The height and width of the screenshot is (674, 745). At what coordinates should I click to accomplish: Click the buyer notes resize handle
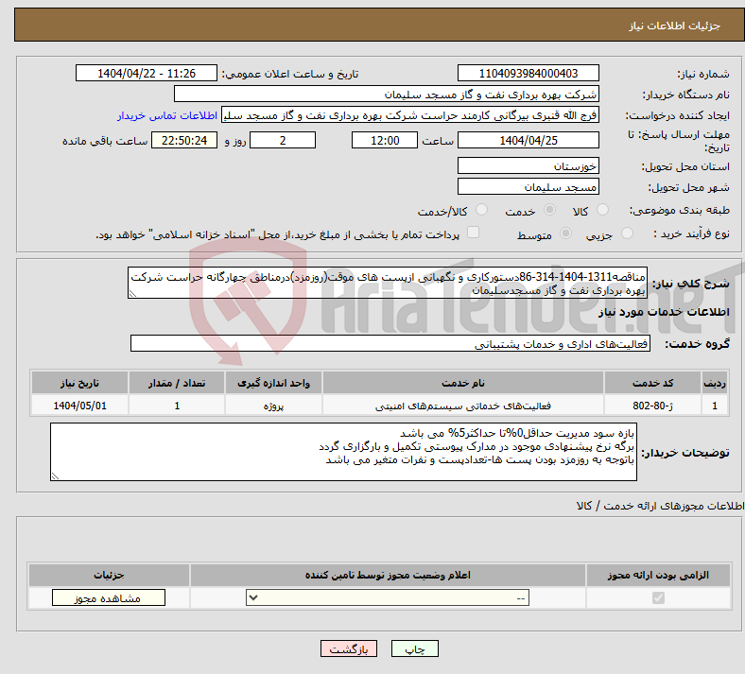click(x=55, y=476)
